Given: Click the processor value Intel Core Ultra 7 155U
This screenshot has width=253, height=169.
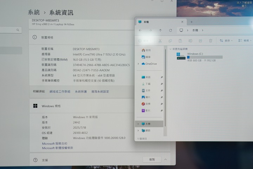Looking at the screenshot, I should click(99, 54).
